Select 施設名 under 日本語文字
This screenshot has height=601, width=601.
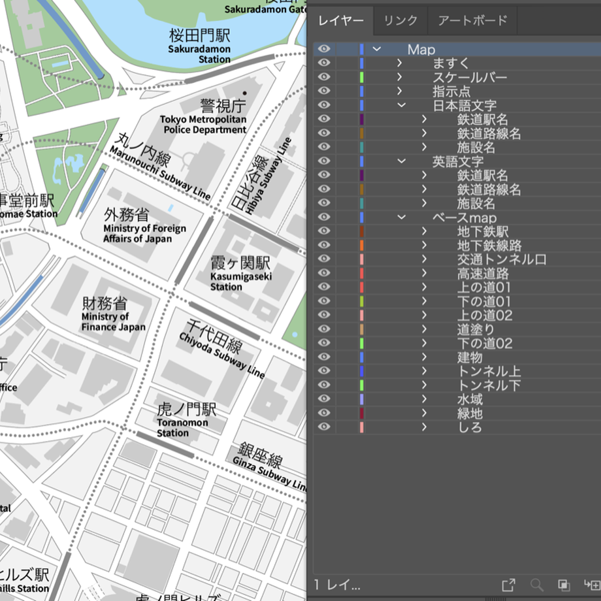point(457,147)
